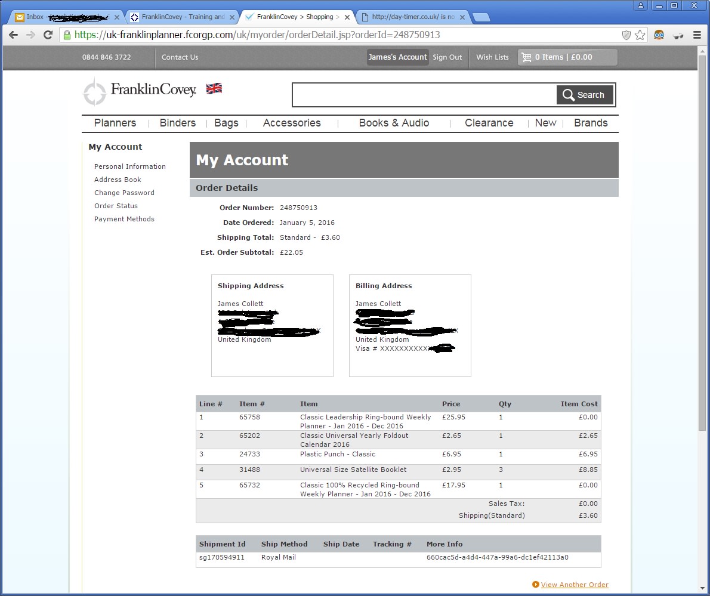Click the Search button
710x596 pixels.
coord(584,95)
